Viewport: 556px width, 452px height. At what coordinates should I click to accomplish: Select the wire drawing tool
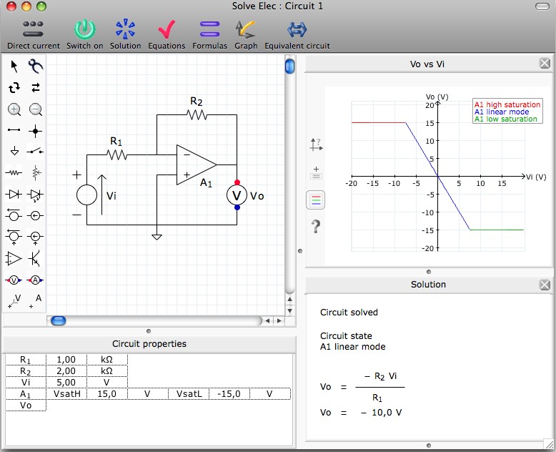pyautogui.click(x=14, y=130)
